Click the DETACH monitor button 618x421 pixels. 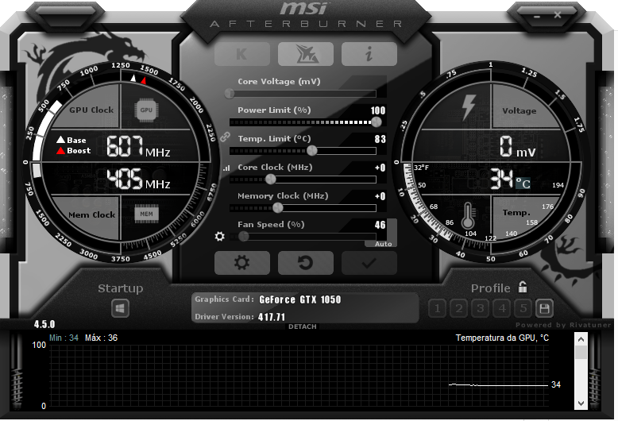click(303, 326)
